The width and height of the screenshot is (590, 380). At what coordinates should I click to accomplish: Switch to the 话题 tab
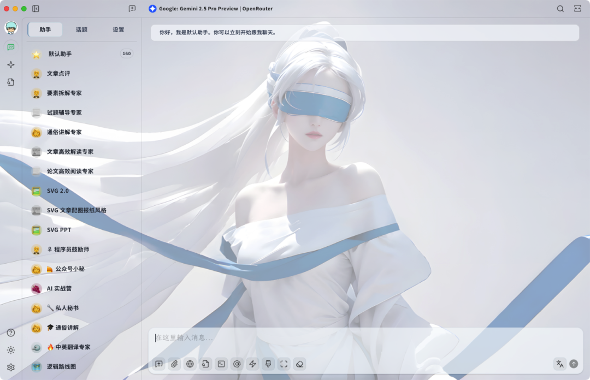pos(81,30)
